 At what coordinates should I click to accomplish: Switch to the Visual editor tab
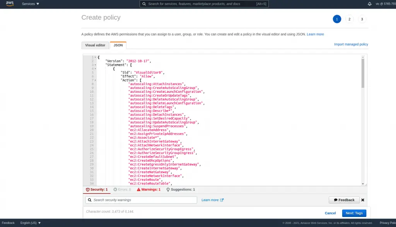(95, 45)
